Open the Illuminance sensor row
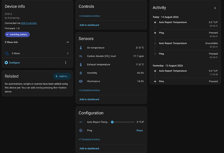This screenshot has width=224, height=153. pyautogui.click(x=111, y=81)
